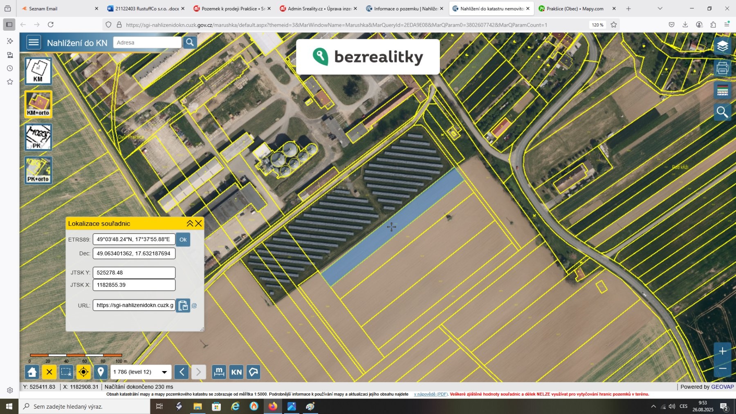
Task: Zoom out with the minus button
Action: pos(723,368)
